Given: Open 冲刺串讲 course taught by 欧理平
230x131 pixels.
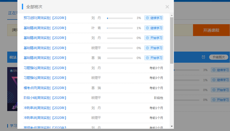Looking at the screenshot, I should point(45,118).
